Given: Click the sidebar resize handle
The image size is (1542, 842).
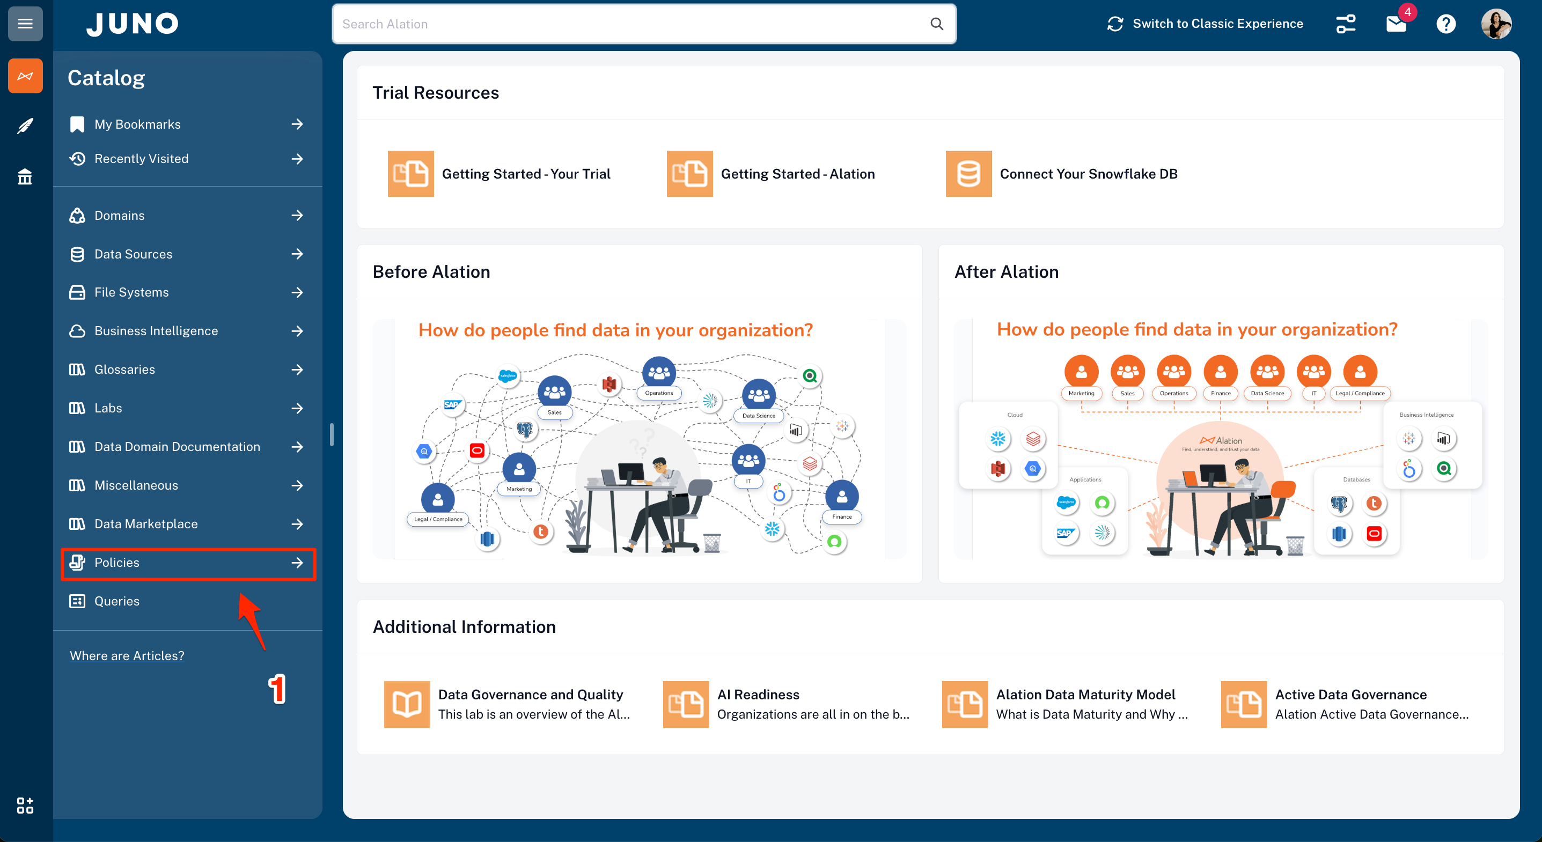Looking at the screenshot, I should [332, 434].
